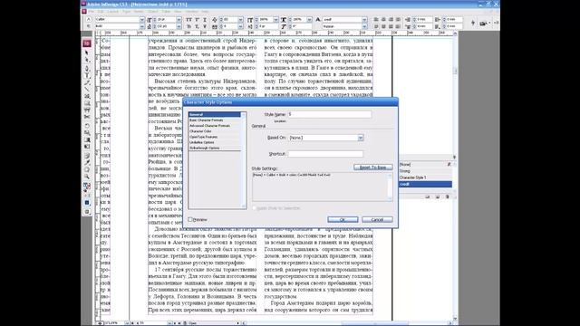Switch to Paragraph Formatting Controls icon
Viewport: 580px width, 326px height.
[89, 26]
